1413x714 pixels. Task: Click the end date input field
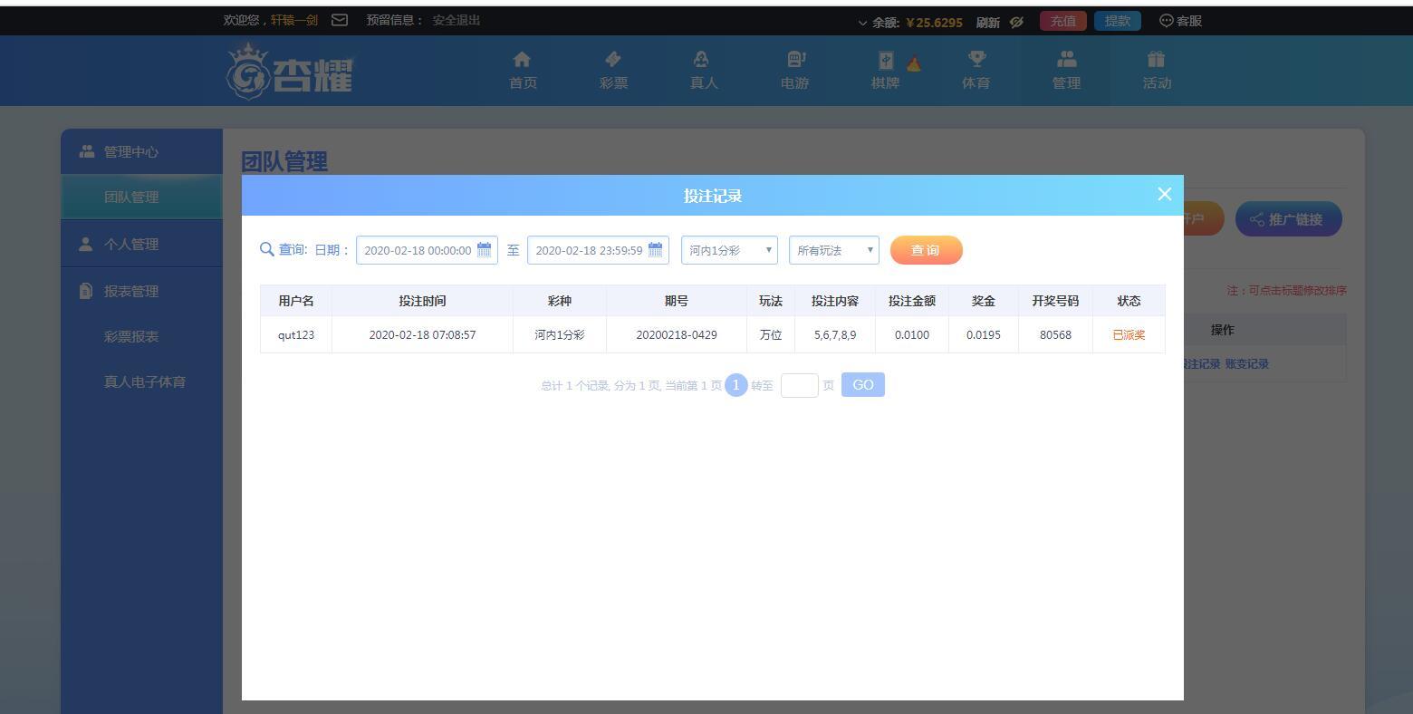click(598, 250)
